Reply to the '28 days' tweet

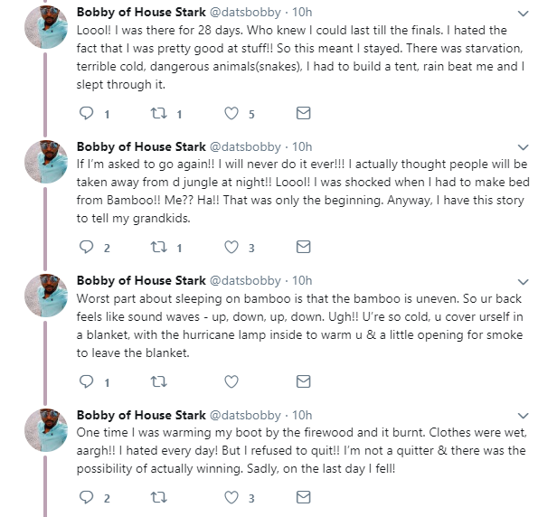tap(88, 114)
